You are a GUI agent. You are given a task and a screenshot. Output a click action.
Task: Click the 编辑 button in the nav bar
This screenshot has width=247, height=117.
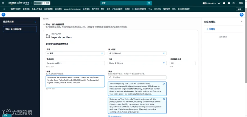tap(239, 9)
